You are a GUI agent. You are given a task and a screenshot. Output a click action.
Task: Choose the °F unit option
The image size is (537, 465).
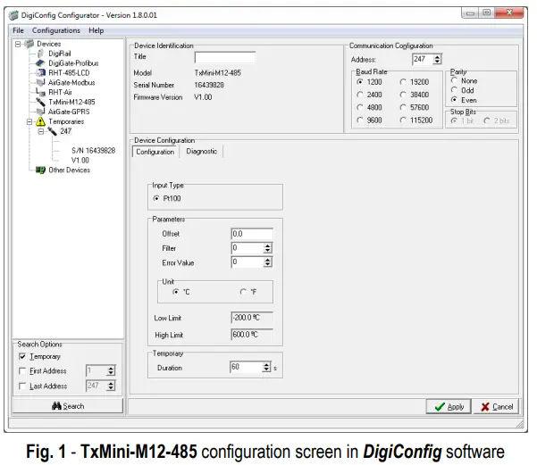(x=243, y=292)
